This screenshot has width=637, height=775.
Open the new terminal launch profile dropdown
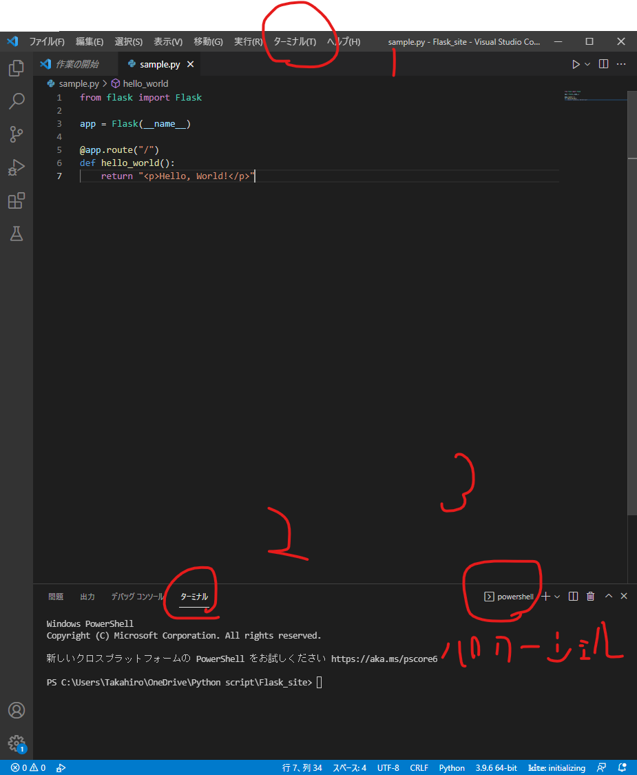557,597
